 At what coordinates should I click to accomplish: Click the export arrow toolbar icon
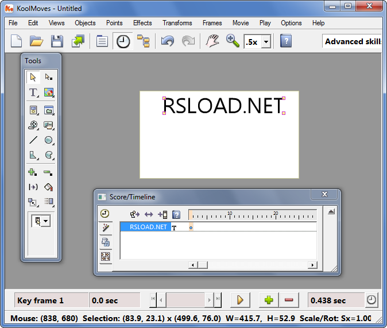(x=78, y=41)
